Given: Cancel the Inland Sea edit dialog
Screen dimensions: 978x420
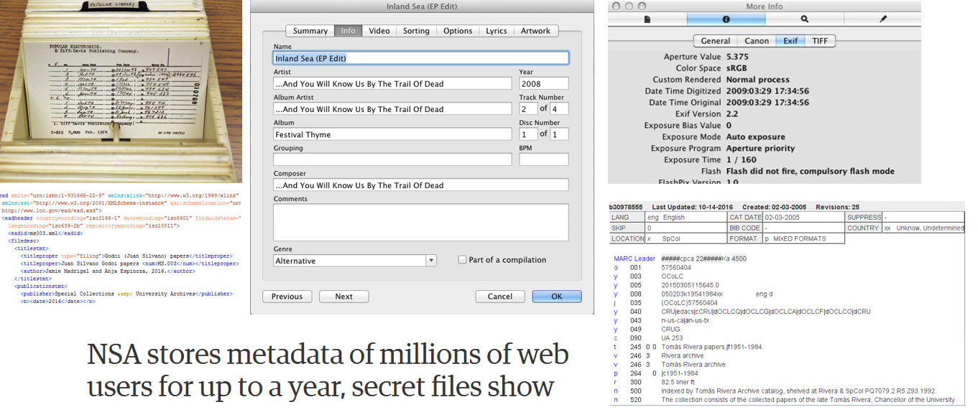Looking at the screenshot, I should pos(499,296).
